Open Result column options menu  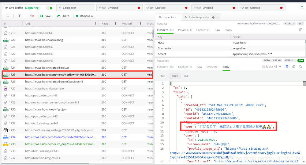pyautogui.click(x=115, y=23)
